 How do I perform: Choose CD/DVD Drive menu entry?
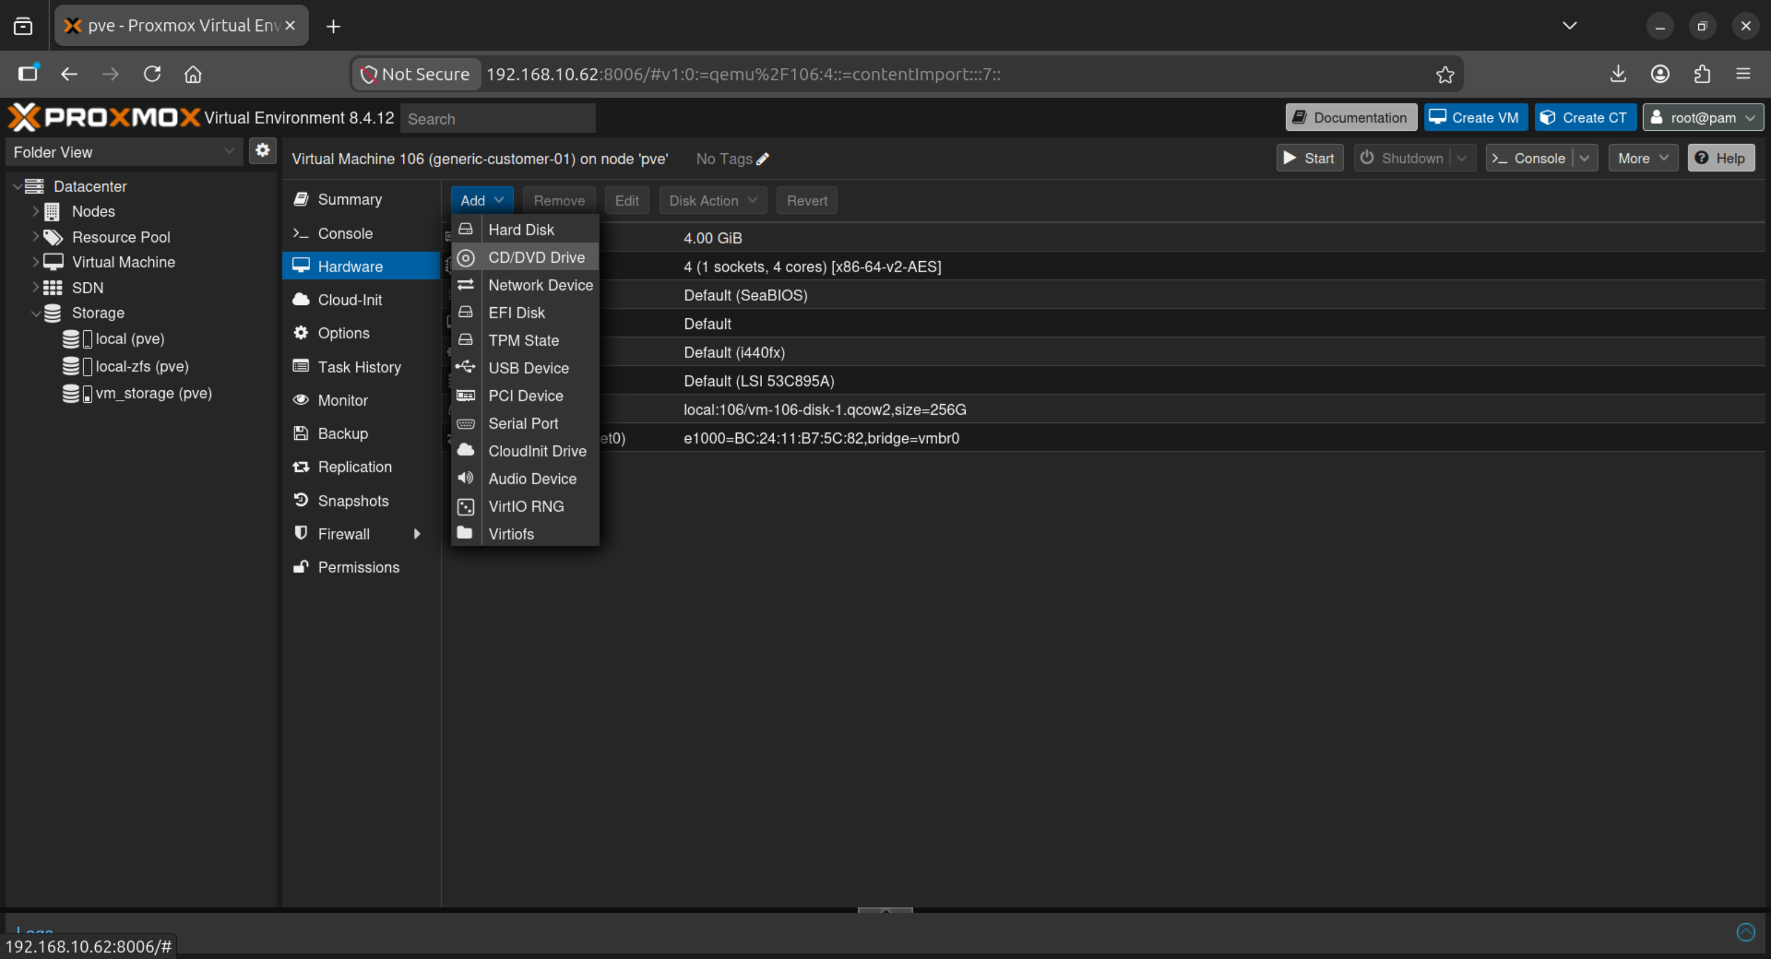pyautogui.click(x=525, y=257)
